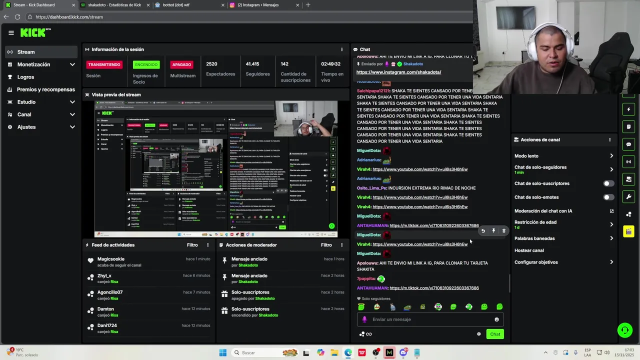
Task: Open Modo lento options arrow
Action: click(x=611, y=156)
